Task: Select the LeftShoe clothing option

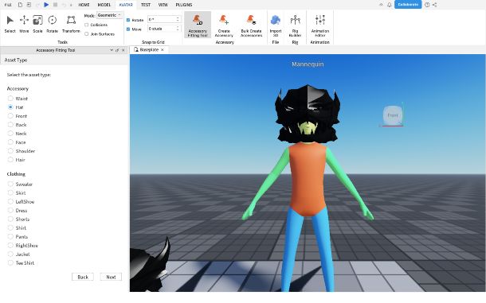Action: coord(10,201)
